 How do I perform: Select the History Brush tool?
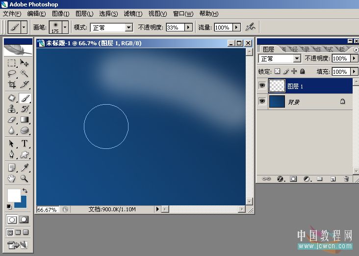tap(24, 109)
